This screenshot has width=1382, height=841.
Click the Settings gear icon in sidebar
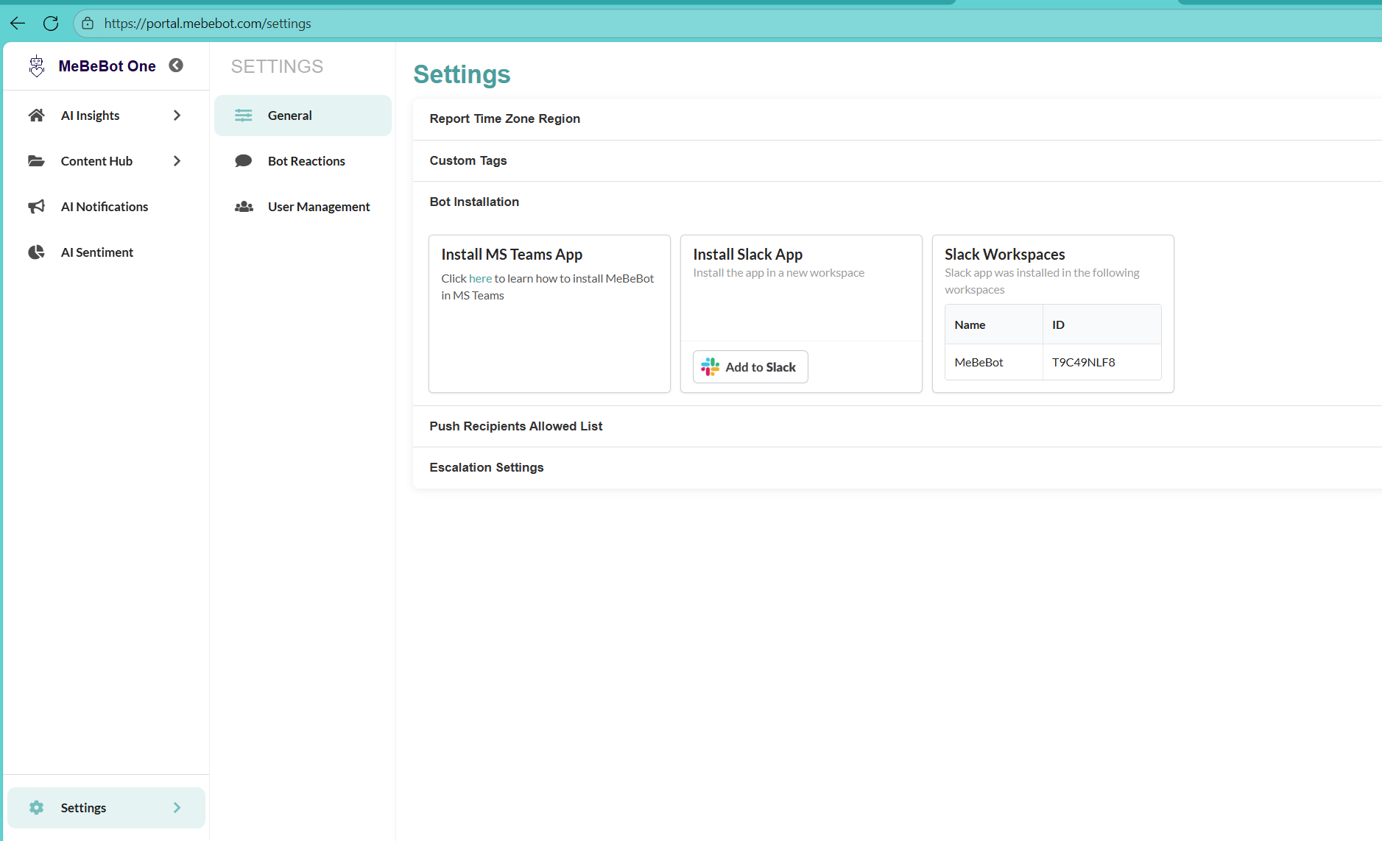pos(36,808)
